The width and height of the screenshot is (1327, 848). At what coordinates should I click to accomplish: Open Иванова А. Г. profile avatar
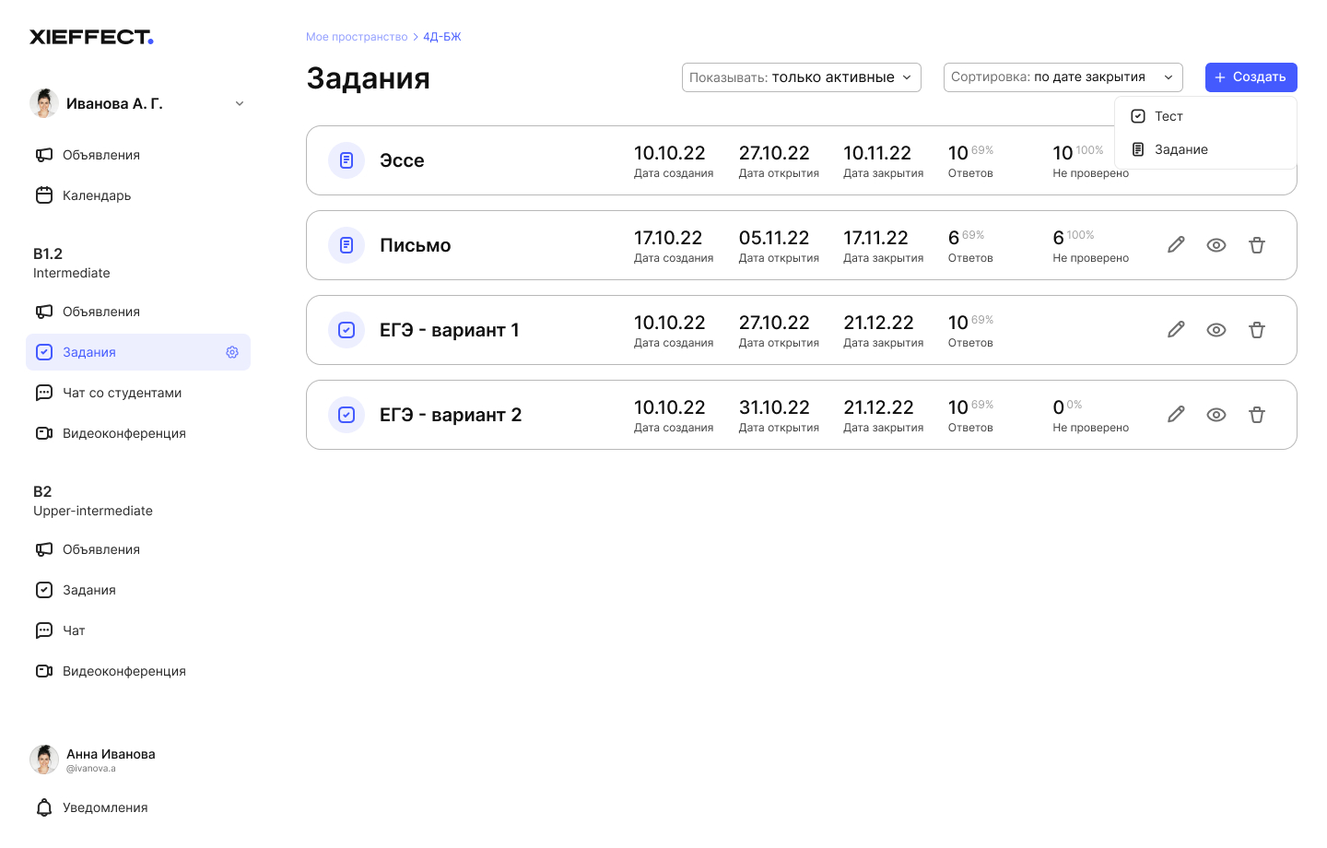pos(44,103)
